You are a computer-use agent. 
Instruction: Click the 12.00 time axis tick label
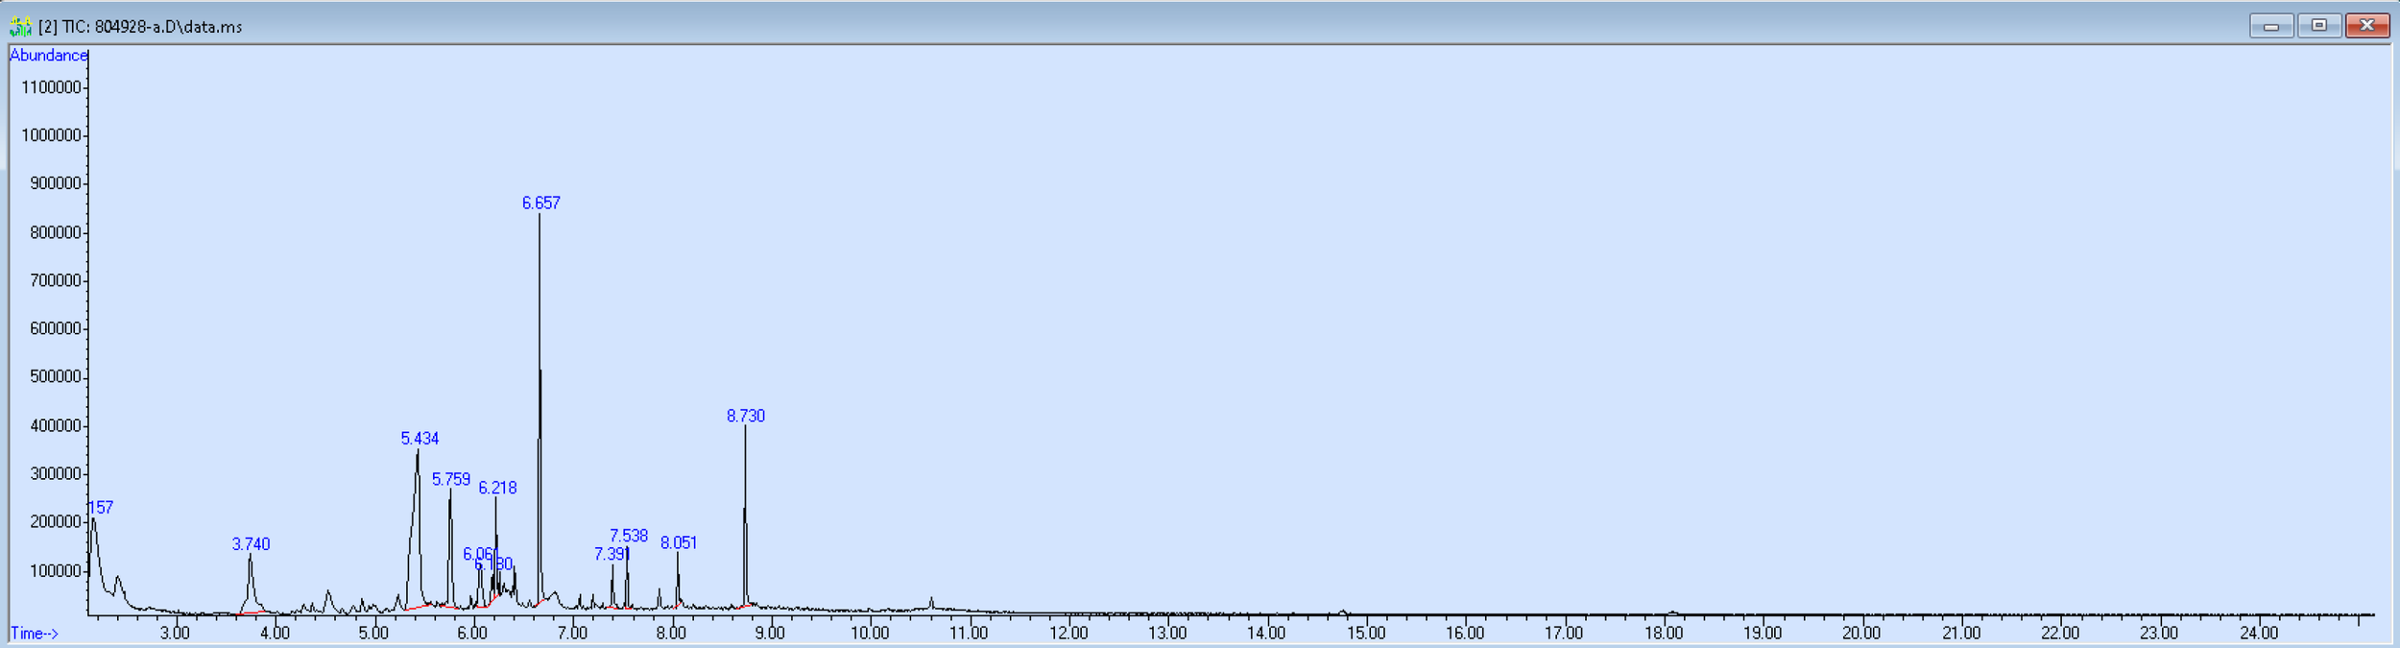[1068, 633]
